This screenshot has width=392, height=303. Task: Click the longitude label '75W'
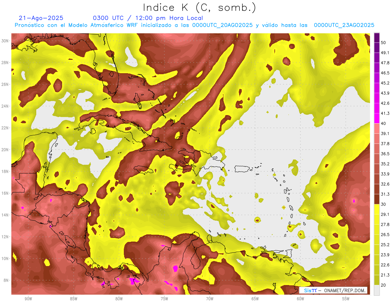(x=164, y=299)
